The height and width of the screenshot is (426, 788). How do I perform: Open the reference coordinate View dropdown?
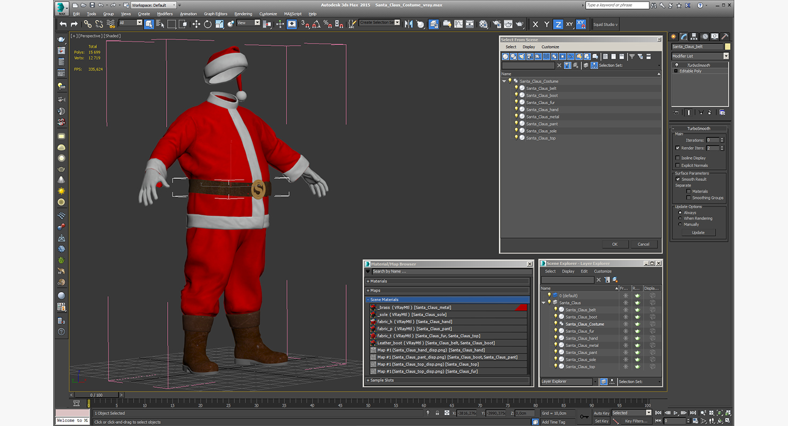point(248,23)
